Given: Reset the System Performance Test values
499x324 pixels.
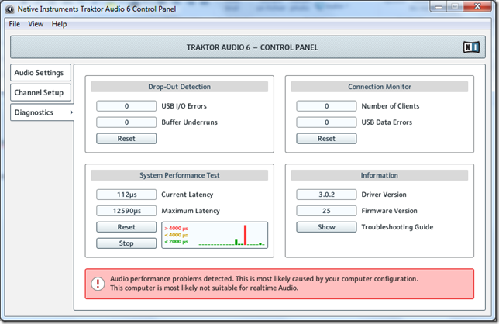Looking at the screenshot, I should click(126, 227).
